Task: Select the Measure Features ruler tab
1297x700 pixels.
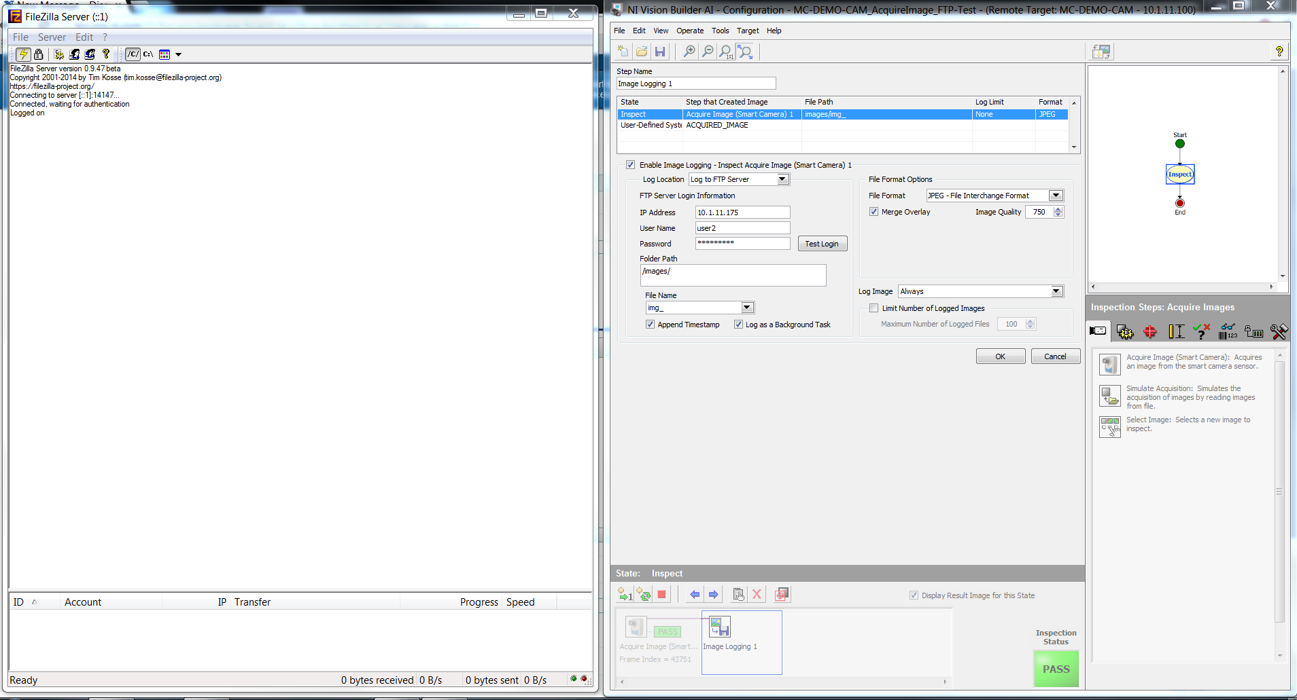Action: (1176, 331)
